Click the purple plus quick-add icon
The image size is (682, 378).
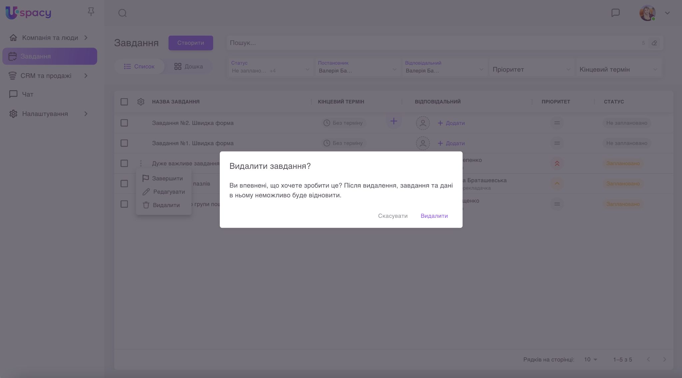[394, 121]
